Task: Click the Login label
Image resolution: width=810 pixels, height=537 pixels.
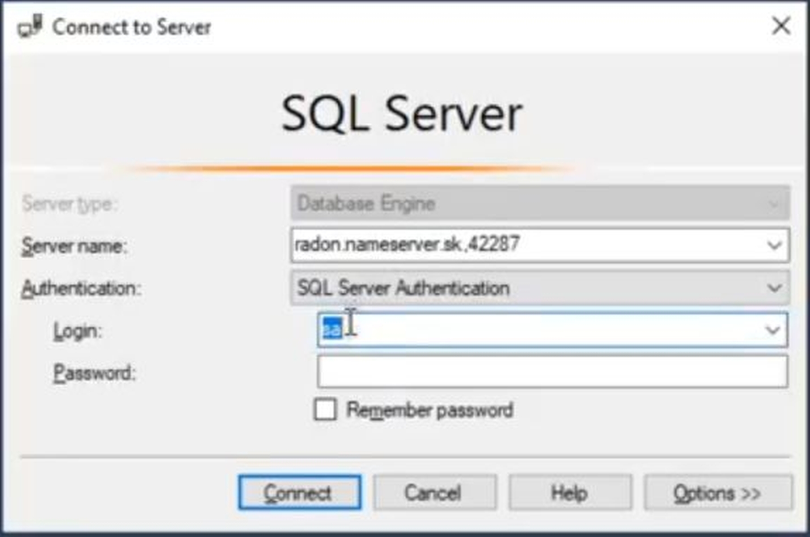Action: tap(78, 331)
